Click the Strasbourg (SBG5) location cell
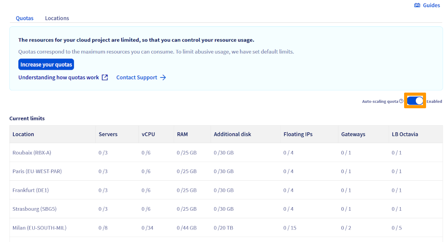This screenshot has width=448, height=242. (x=34, y=209)
